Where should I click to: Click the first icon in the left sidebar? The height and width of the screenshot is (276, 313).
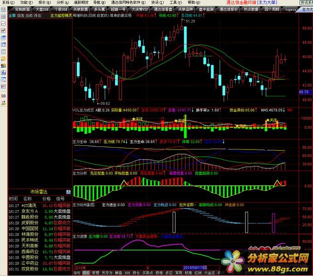pyautogui.click(x=3, y=10)
